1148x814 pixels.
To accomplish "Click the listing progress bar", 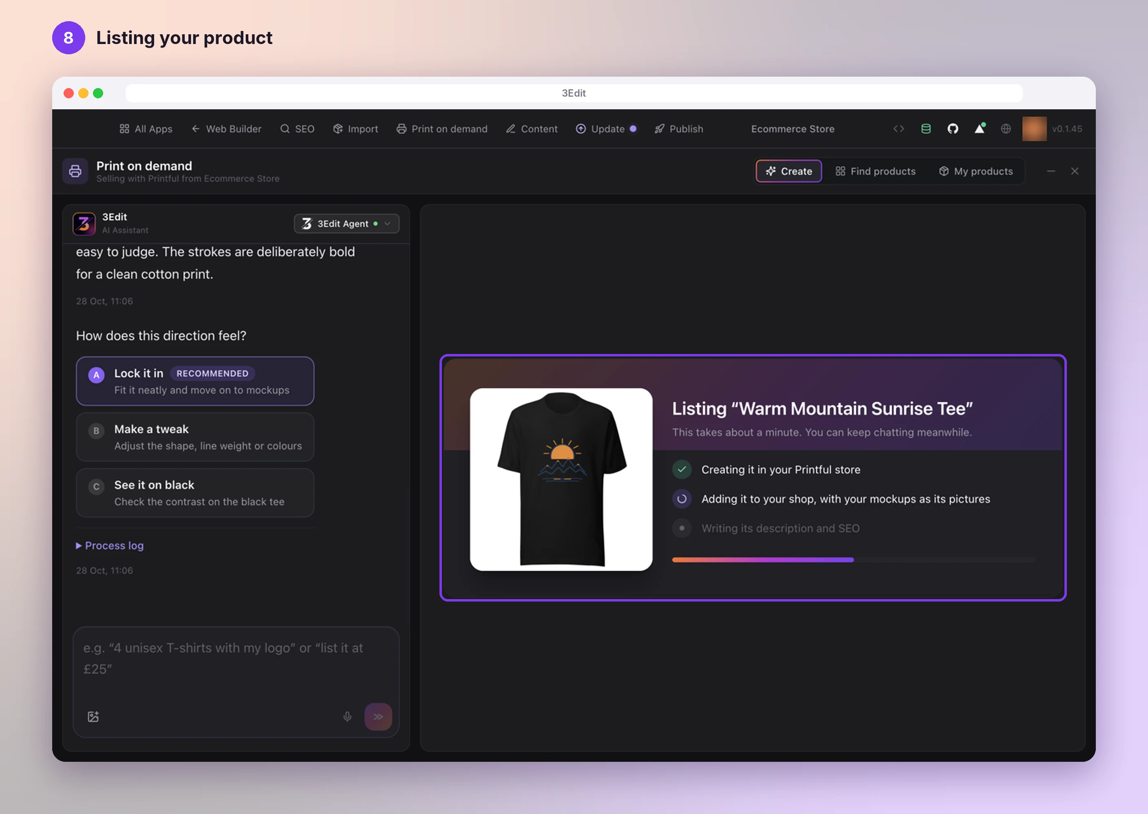I will tap(853, 560).
